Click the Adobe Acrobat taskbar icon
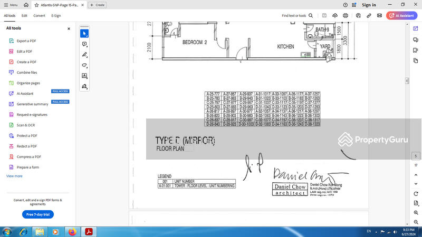 89,232
